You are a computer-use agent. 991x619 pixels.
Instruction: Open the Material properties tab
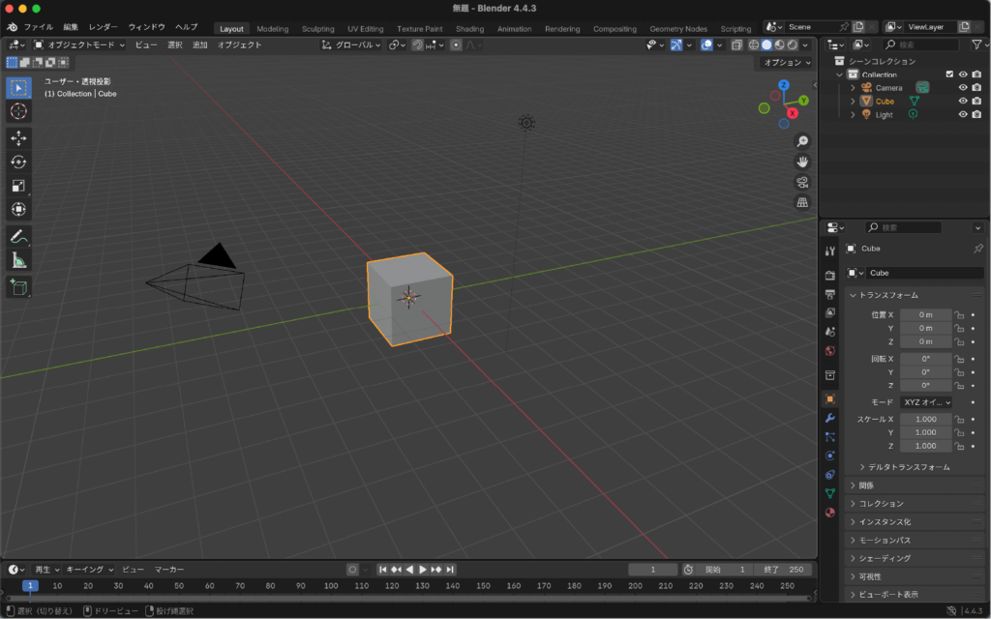coord(829,513)
